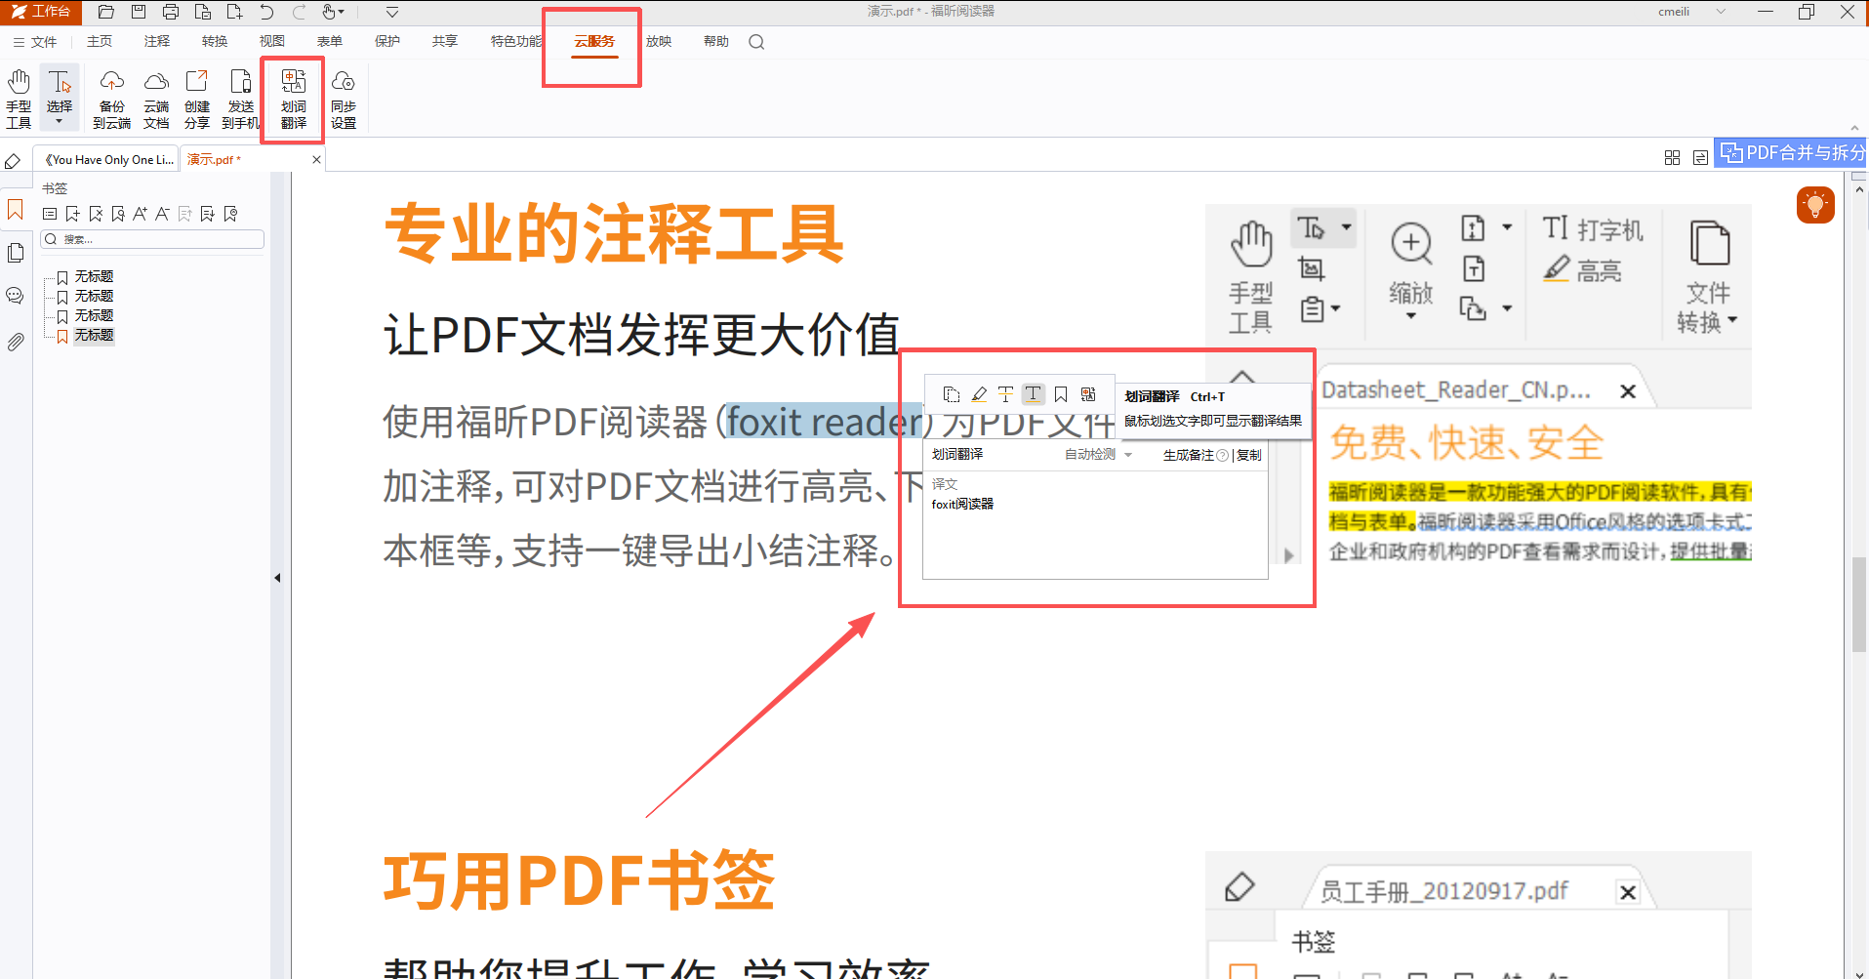Expand the quick access toolbar customize chevron
This screenshot has height=979, width=1869.
[391, 12]
